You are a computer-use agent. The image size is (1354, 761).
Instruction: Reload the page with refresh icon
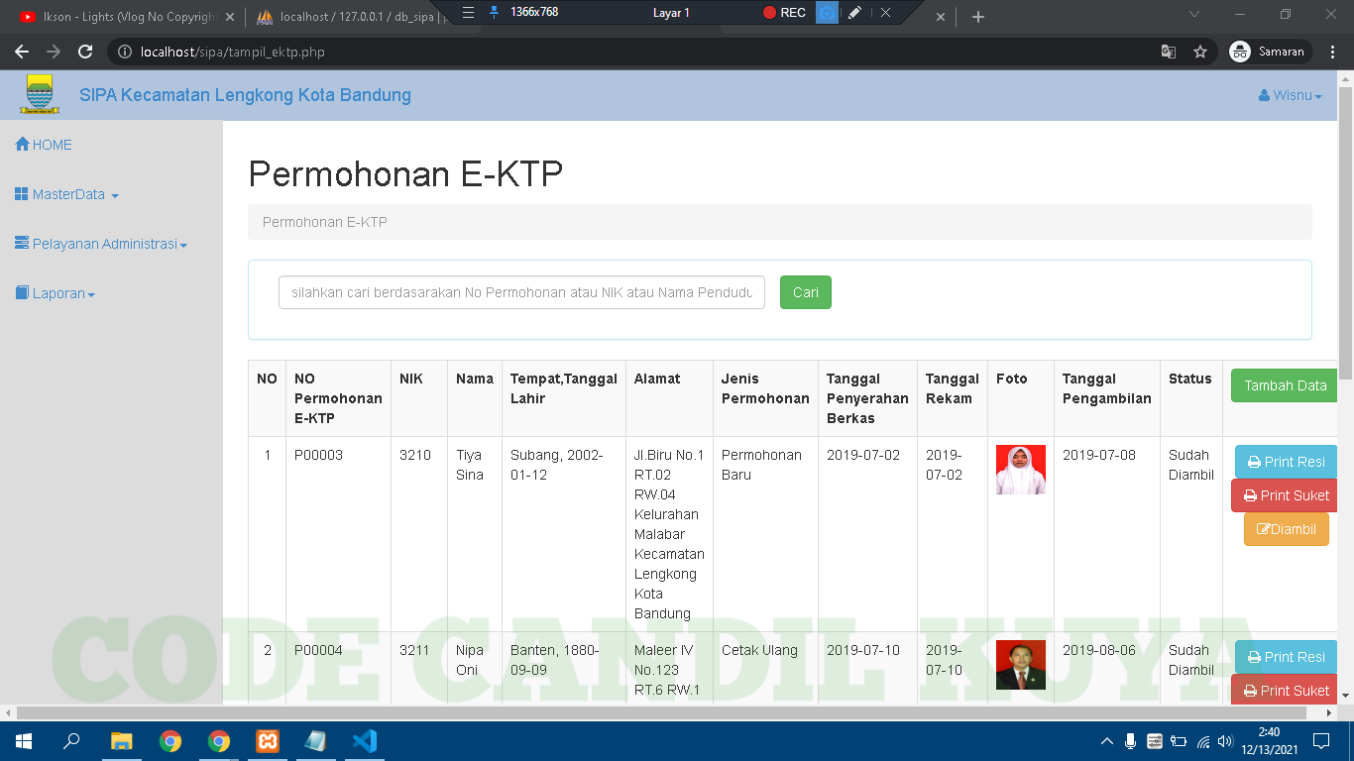click(85, 52)
